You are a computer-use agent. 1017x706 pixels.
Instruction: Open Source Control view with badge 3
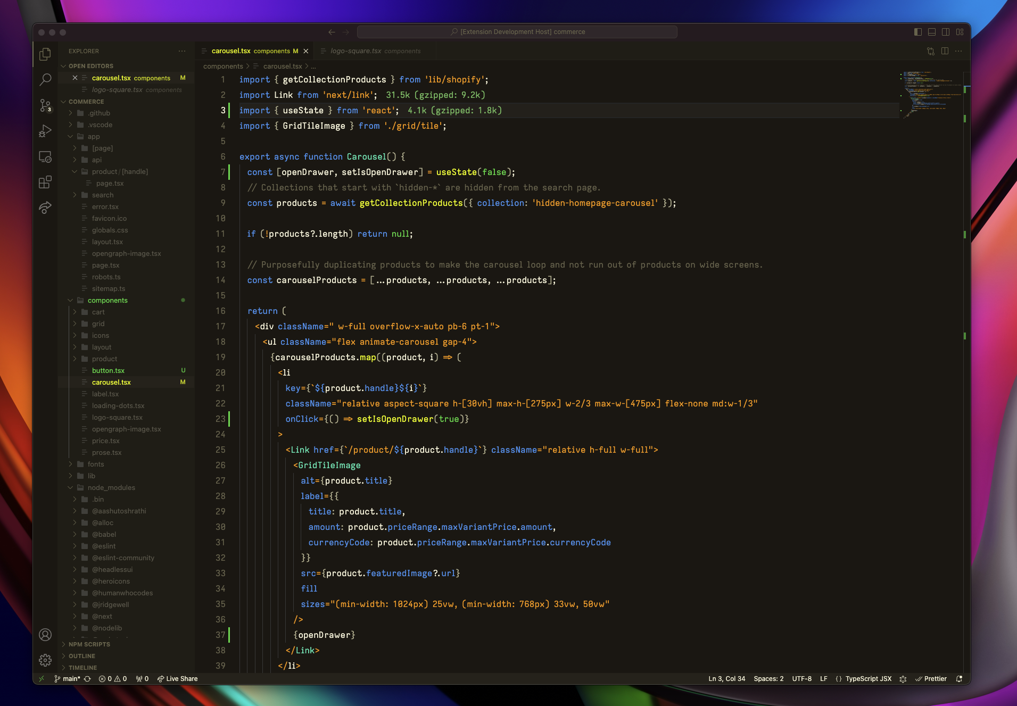pyautogui.click(x=45, y=105)
